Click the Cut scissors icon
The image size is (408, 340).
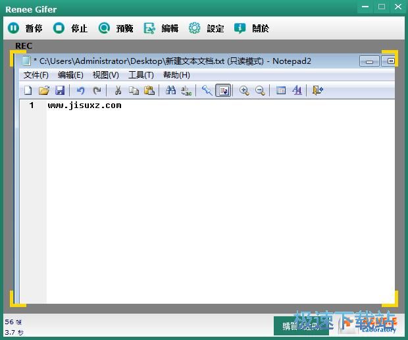click(x=118, y=90)
